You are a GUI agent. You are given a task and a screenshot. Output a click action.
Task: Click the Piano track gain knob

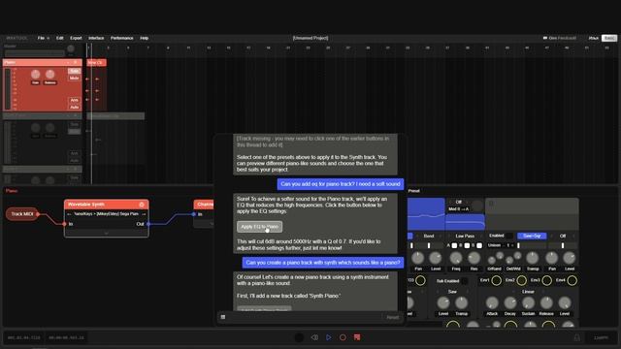tap(35, 74)
